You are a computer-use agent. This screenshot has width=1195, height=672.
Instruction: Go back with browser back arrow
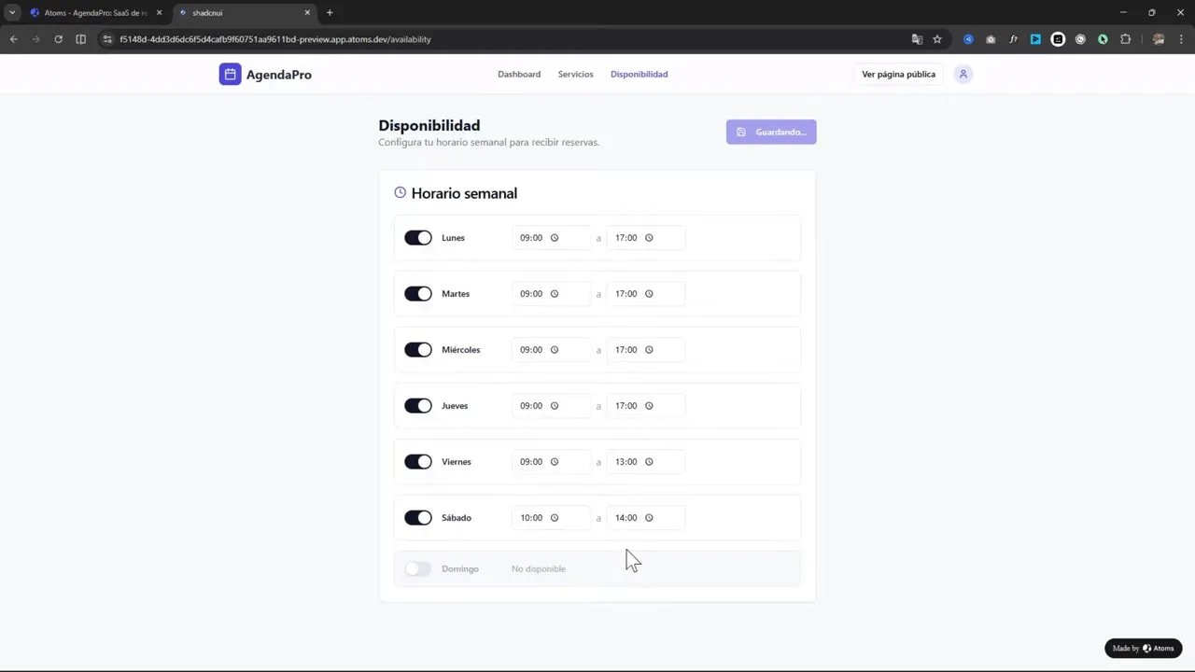tap(13, 39)
